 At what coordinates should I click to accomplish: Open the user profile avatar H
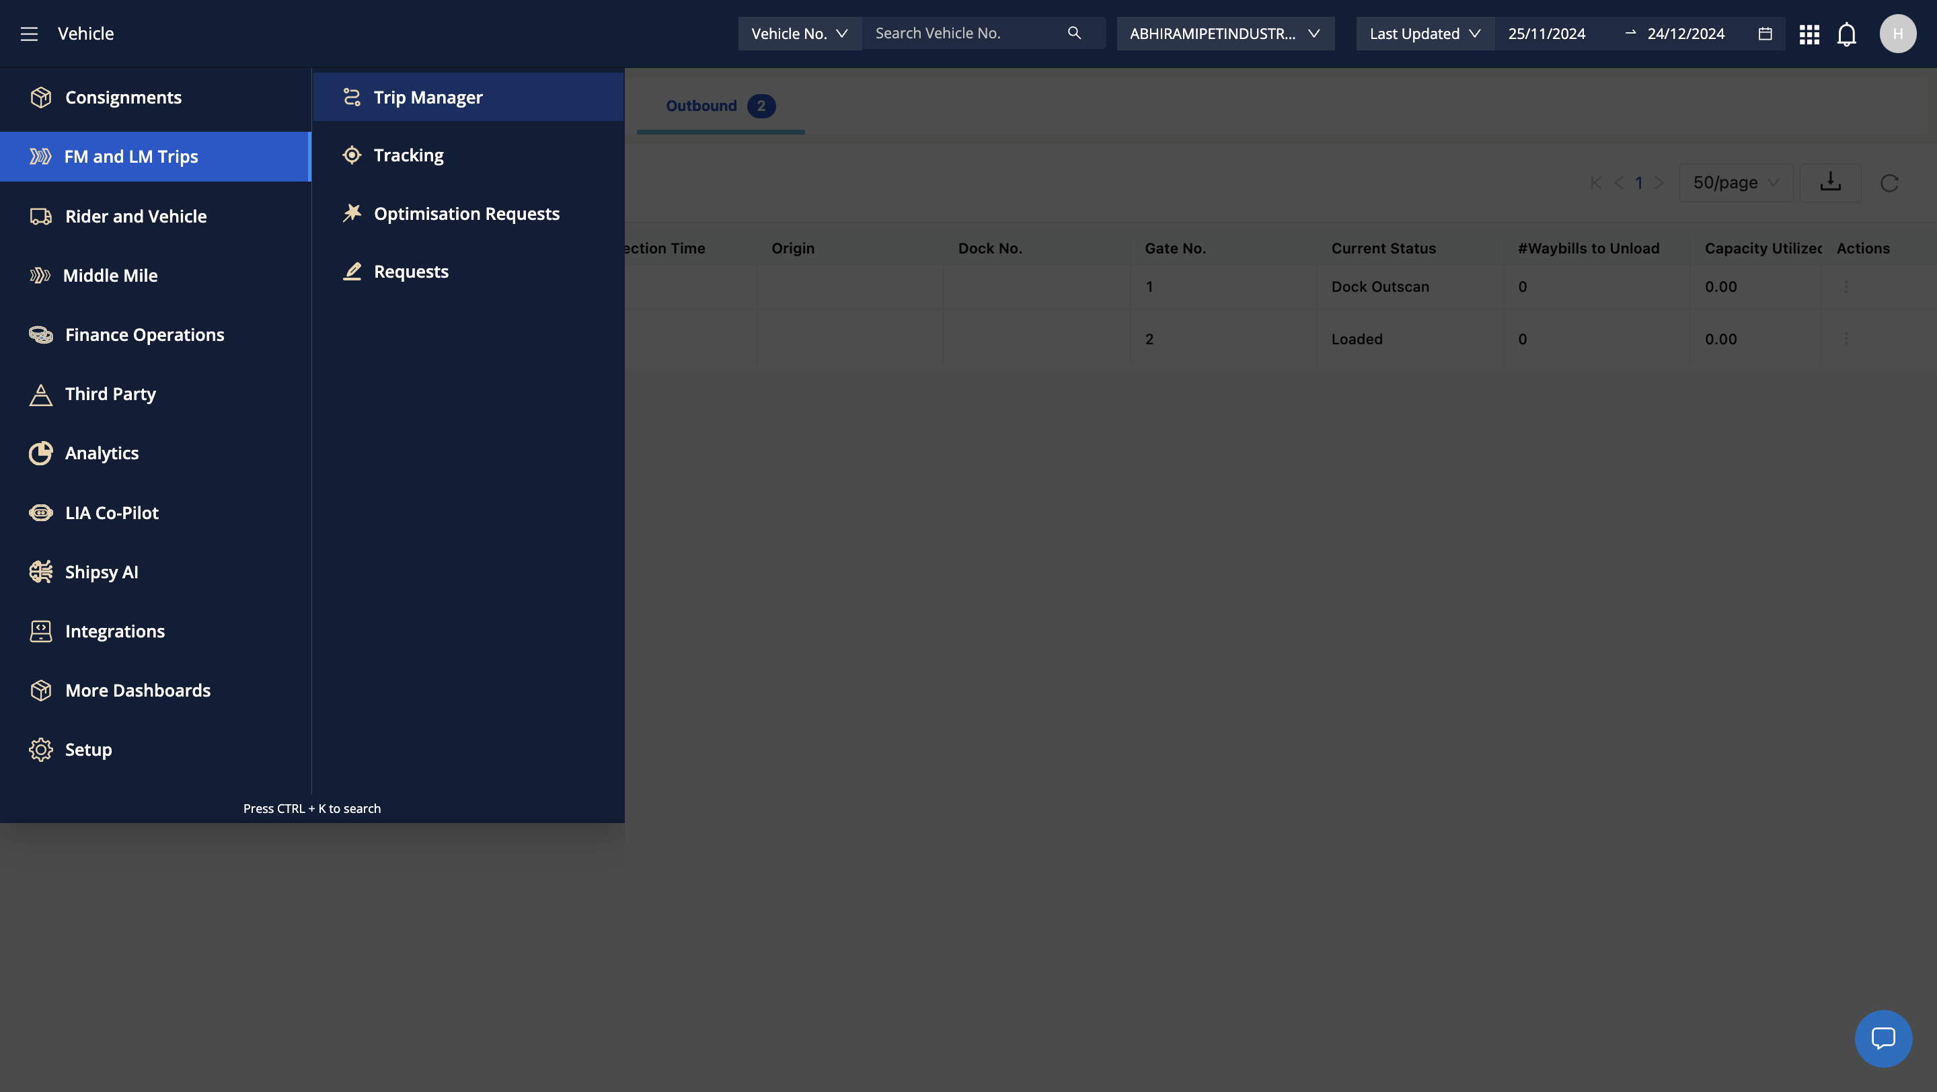click(x=1898, y=34)
